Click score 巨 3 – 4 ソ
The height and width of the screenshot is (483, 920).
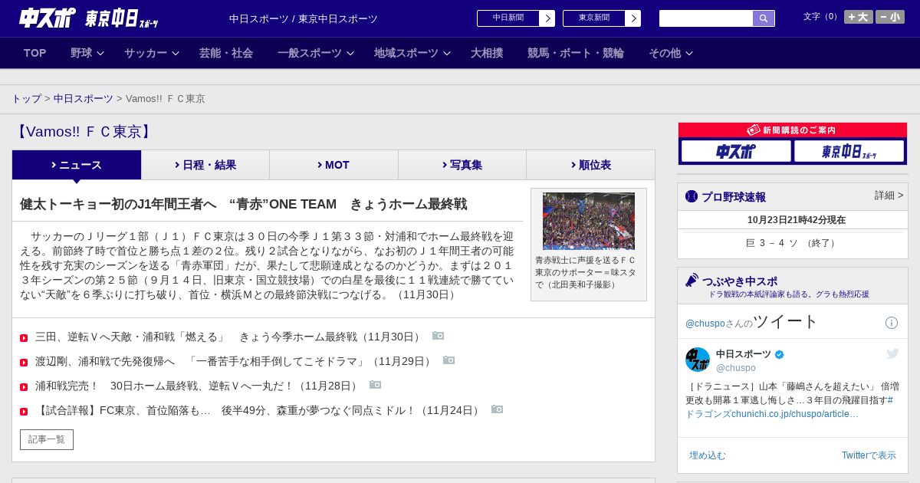[792, 243]
